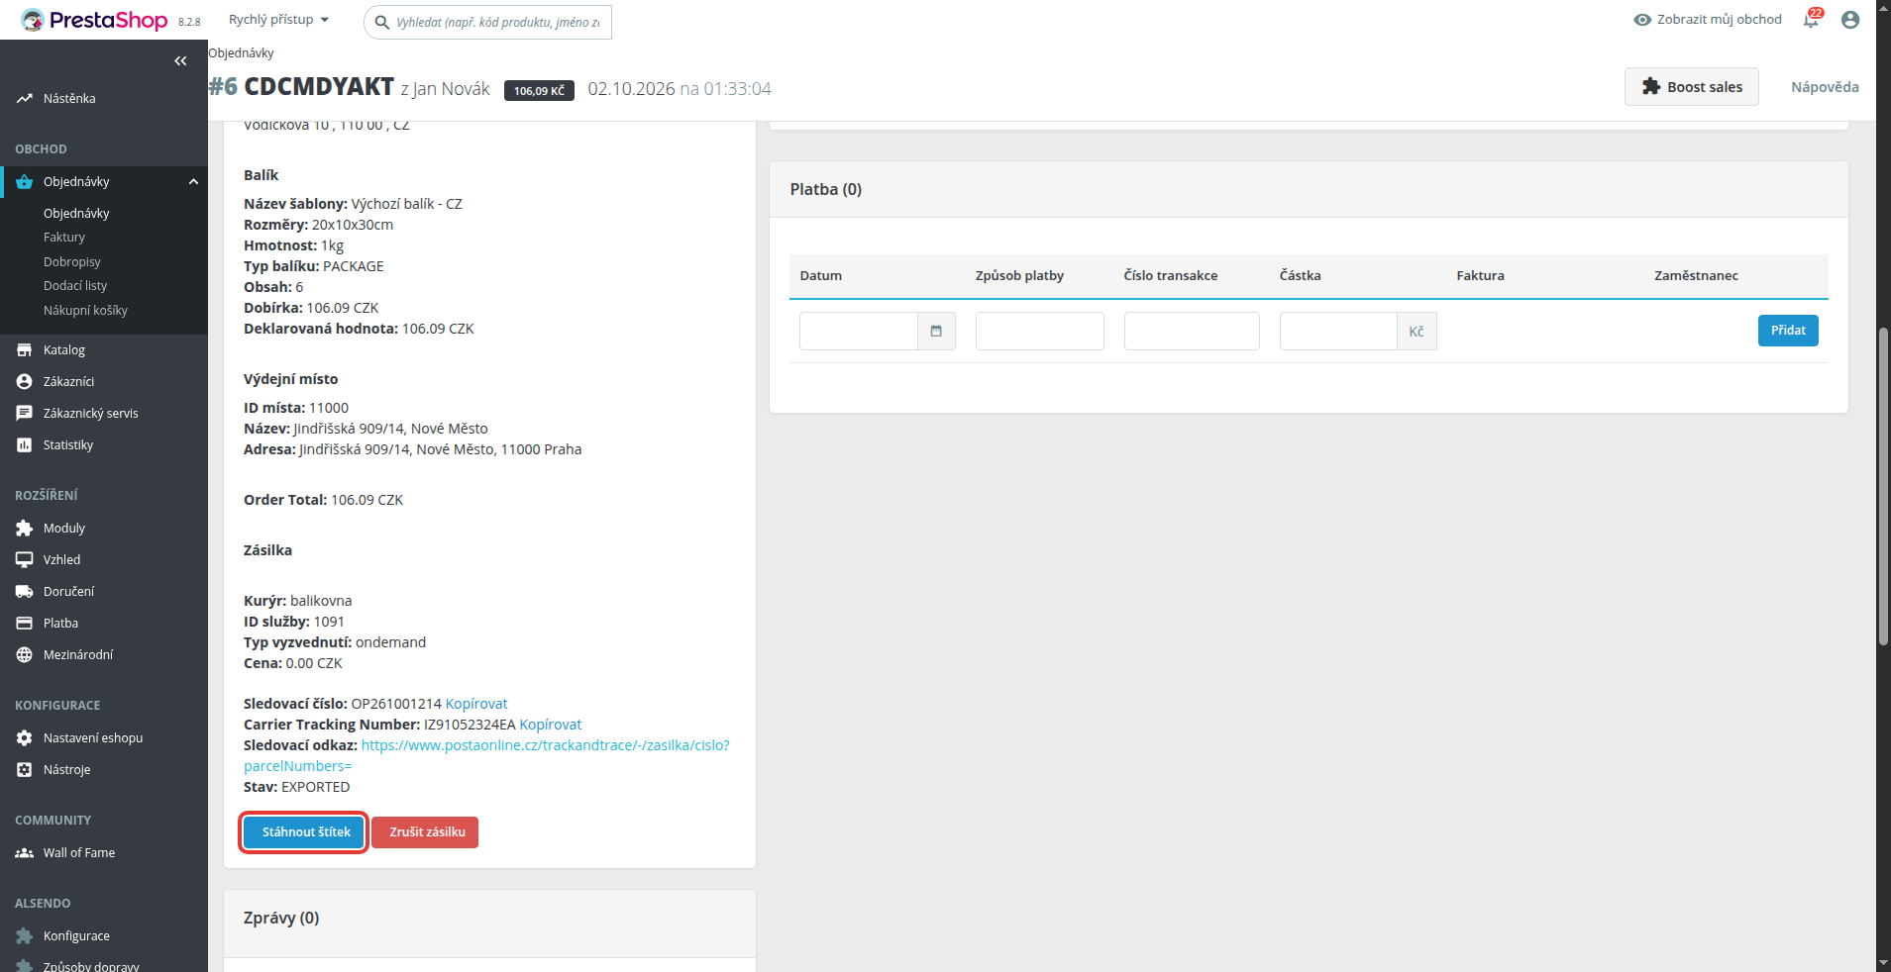This screenshot has width=1891, height=972.
Task: Open Nákupní košíky submenu item
Action: pos(85,311)
